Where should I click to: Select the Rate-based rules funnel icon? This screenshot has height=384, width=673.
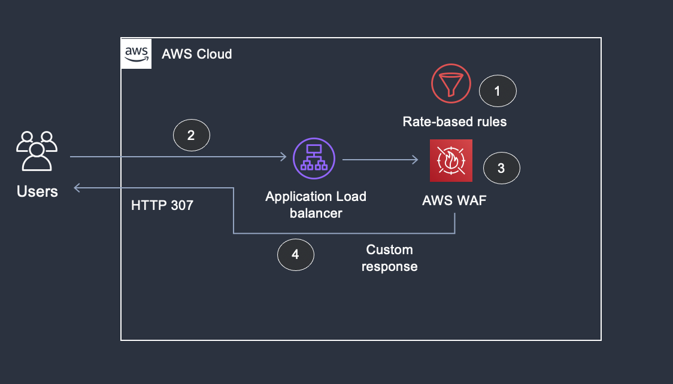450,84
